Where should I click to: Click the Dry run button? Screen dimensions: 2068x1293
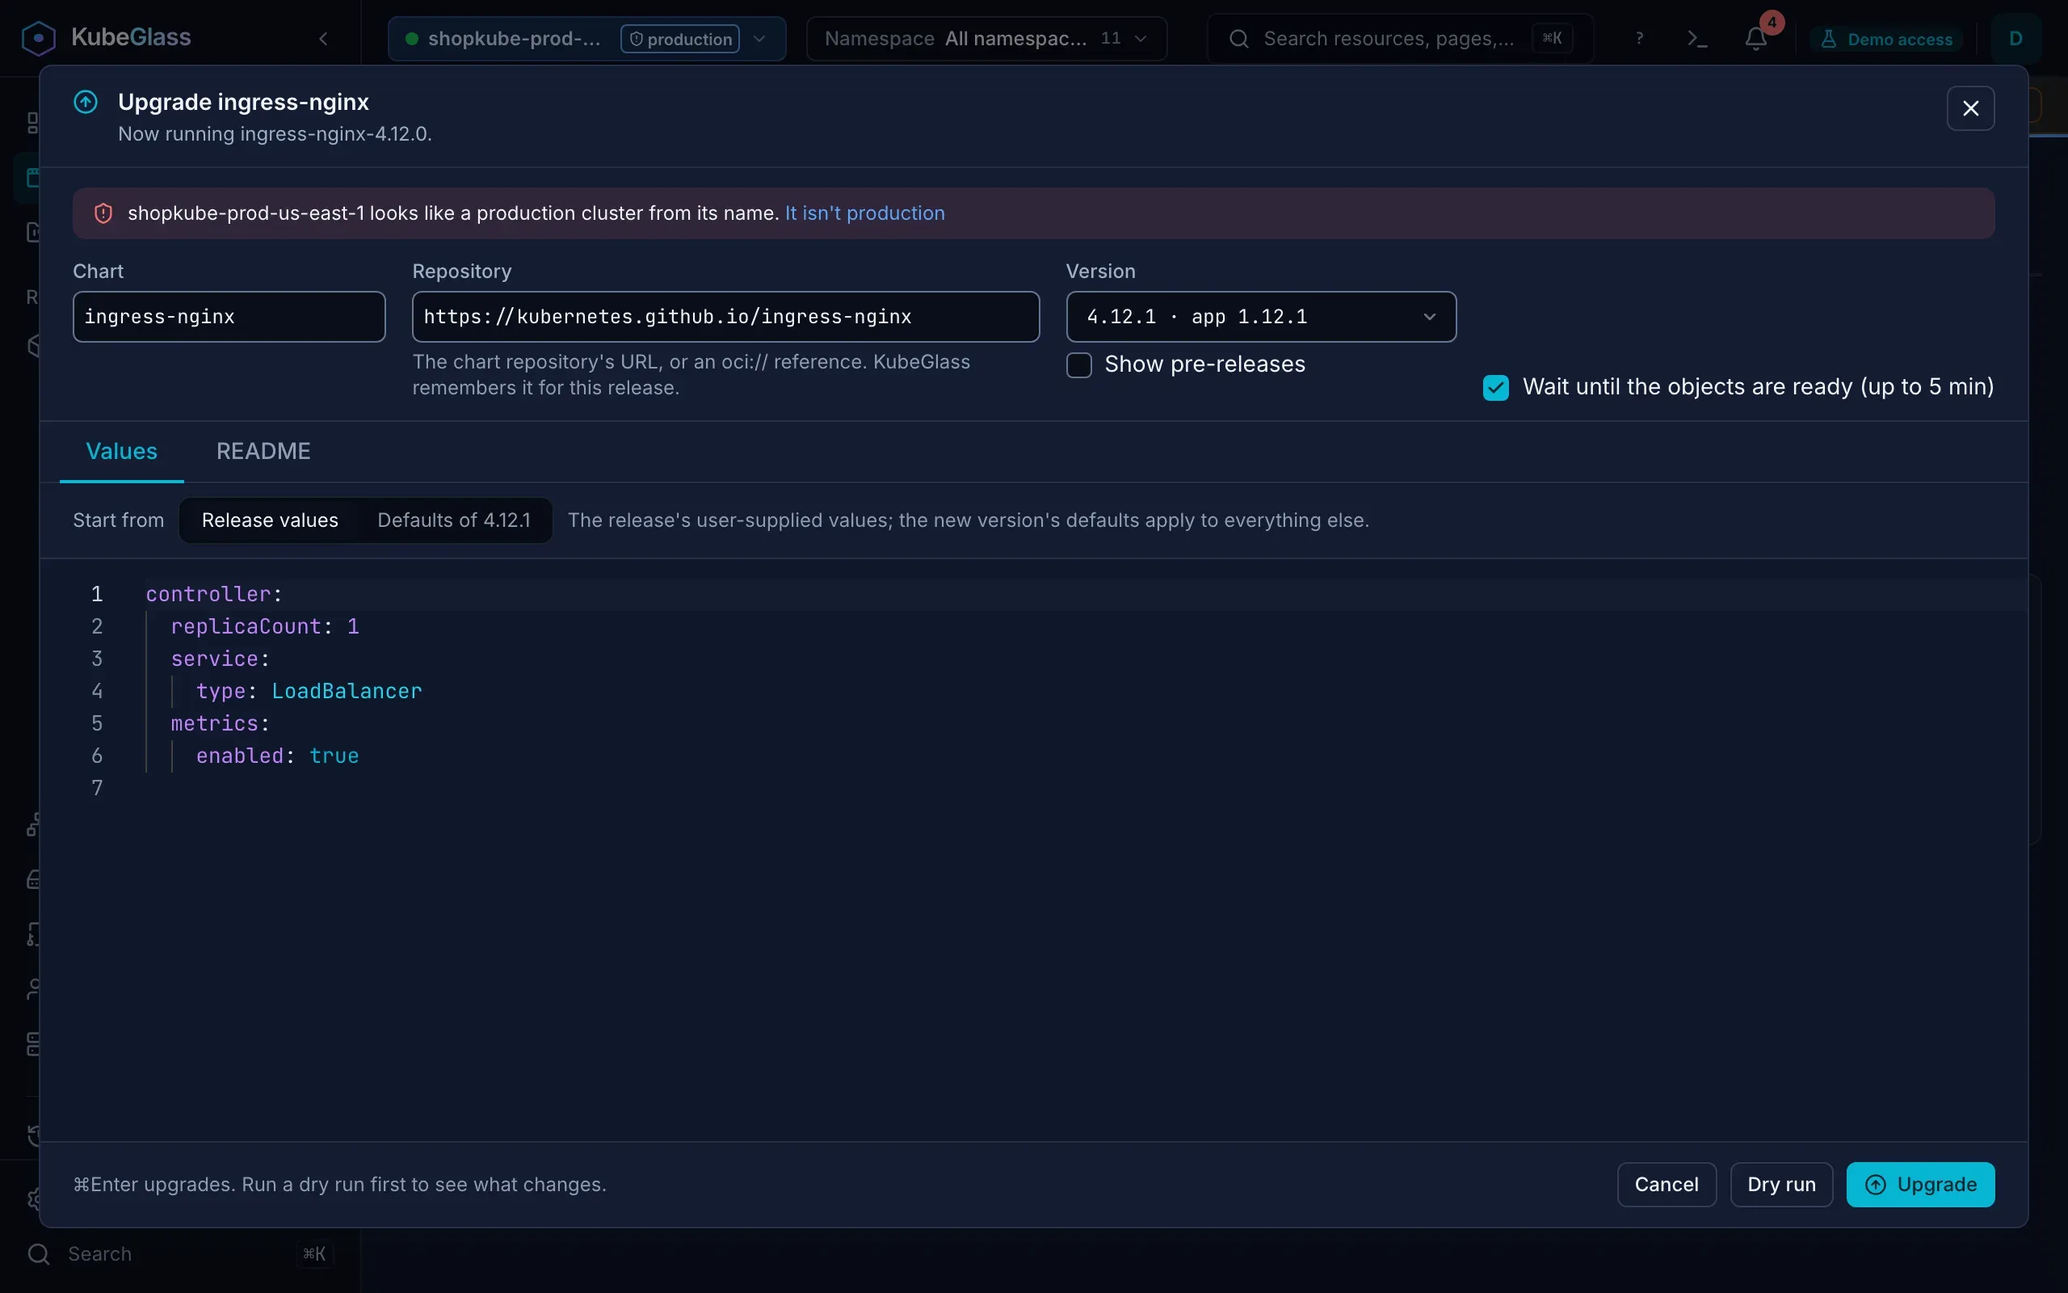click(1781, 1185)
